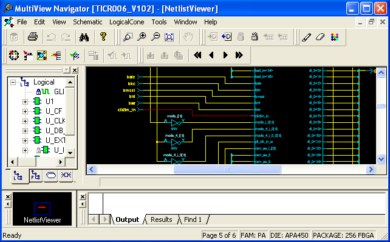Screen dimensions: 390x242
Task: Open Help question mark icon
Action: pyautogui.click(x=103, y=37)
